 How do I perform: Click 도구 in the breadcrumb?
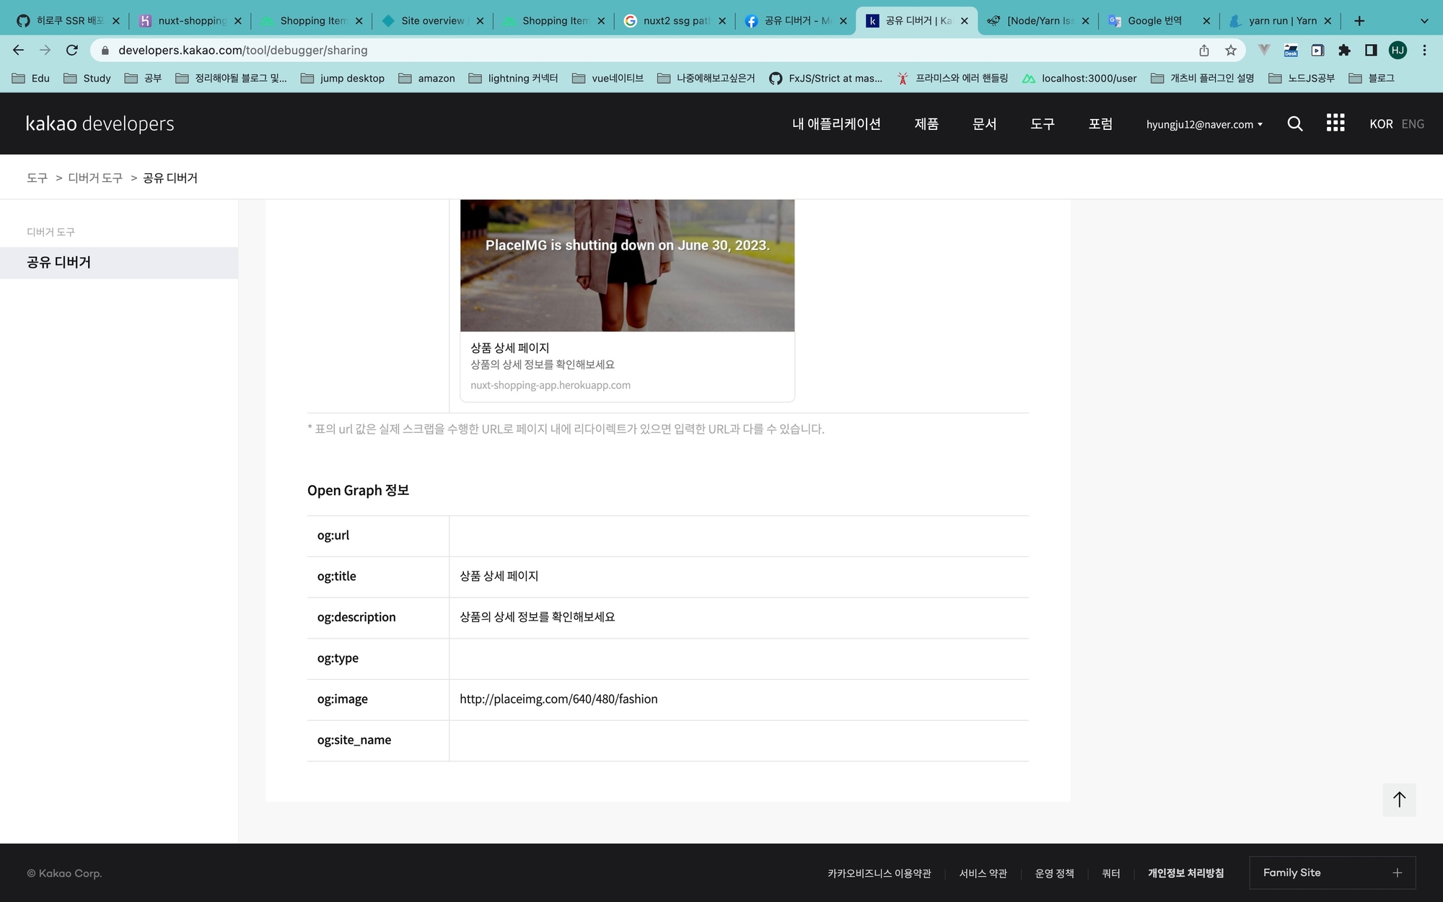(37, 178)
